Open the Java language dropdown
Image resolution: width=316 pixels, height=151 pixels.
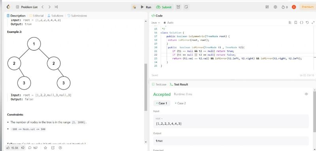coord(155,22)
